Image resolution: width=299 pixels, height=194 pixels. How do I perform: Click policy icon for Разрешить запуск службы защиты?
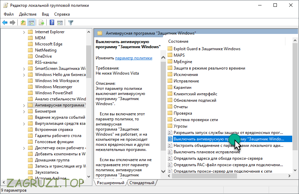click(170, 133)
